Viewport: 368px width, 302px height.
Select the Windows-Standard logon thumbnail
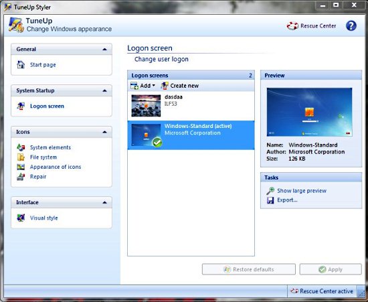click(146, 135)
